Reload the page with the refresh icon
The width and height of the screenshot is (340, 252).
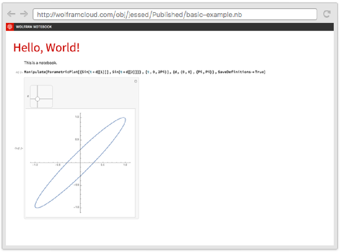pos(327,14)
